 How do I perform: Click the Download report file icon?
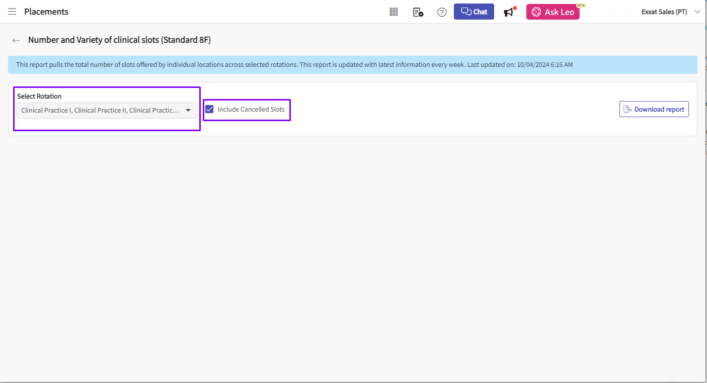627,109
